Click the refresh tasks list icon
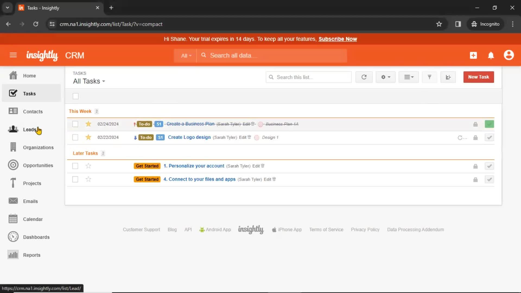Screen dimensions: 521x293 [x=364, y=77]
